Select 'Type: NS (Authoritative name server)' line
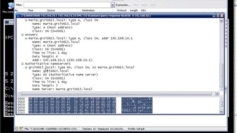Screen dimensions: 237x133 pos(65,75)
